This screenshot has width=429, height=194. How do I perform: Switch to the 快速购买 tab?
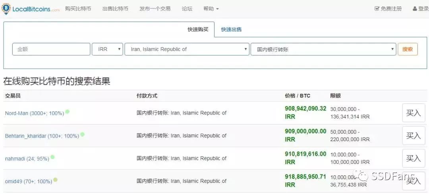point(198,29)
